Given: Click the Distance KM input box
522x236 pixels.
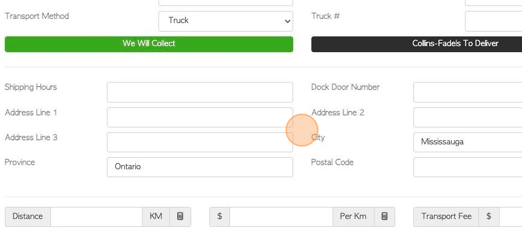Looking at the screenshot, I should pos(97,217).
